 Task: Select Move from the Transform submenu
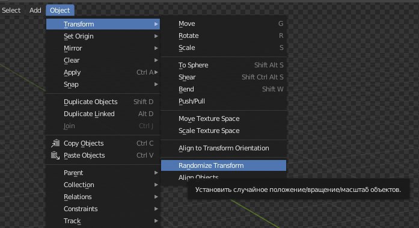point(224,23)
